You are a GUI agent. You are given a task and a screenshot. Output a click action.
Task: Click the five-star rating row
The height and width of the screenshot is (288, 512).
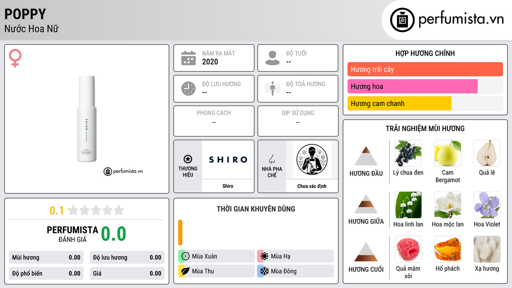[96, 210]
